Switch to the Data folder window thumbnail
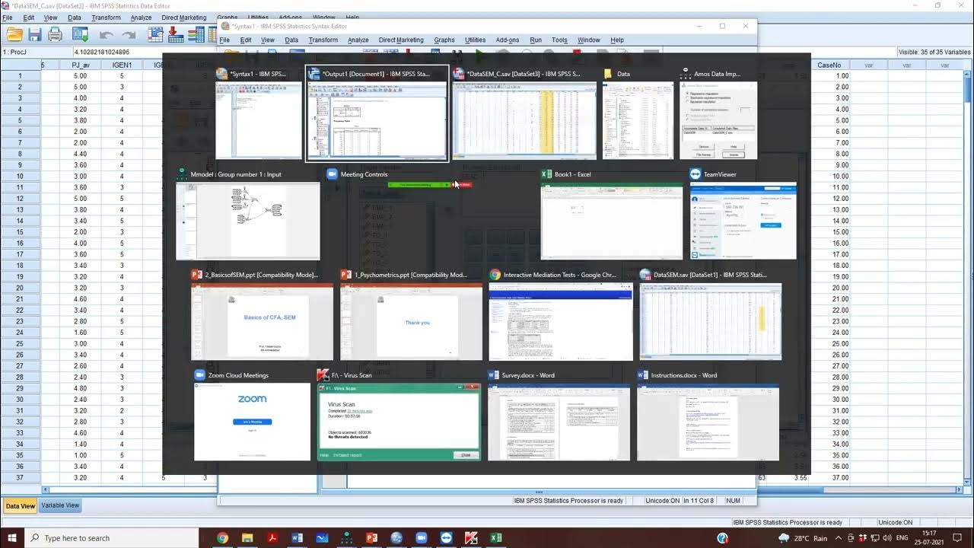This screenshot has width=974, height=548. pos(638,120)
